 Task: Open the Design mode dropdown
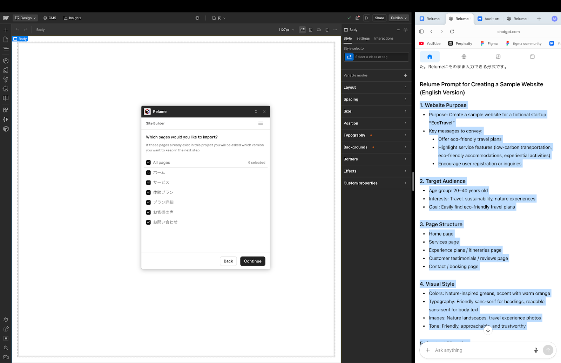point(25,18)
